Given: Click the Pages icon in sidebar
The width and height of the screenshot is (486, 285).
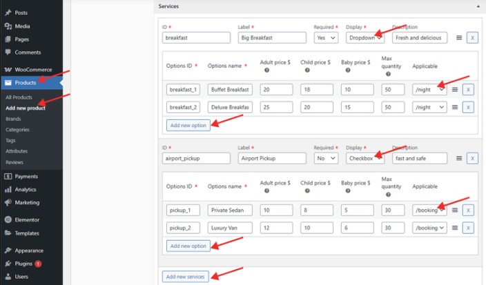Looking at the screenshot, I should tap(8, 39).
